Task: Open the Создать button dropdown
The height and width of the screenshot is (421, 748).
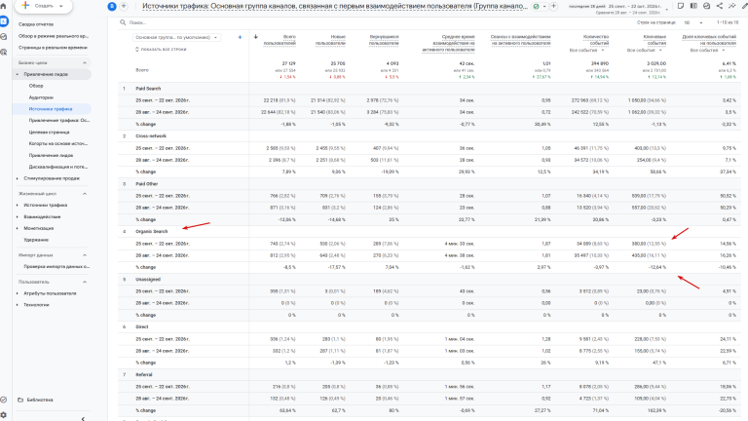Action: pyautogui.click(x=61, y=6)
